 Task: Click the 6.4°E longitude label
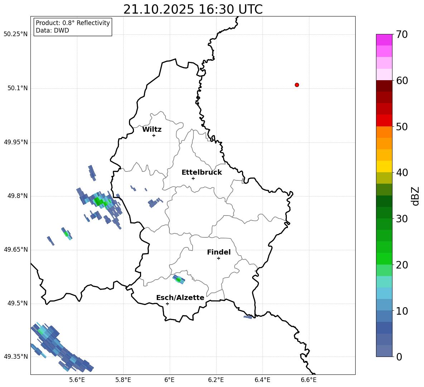click(262, 380)
